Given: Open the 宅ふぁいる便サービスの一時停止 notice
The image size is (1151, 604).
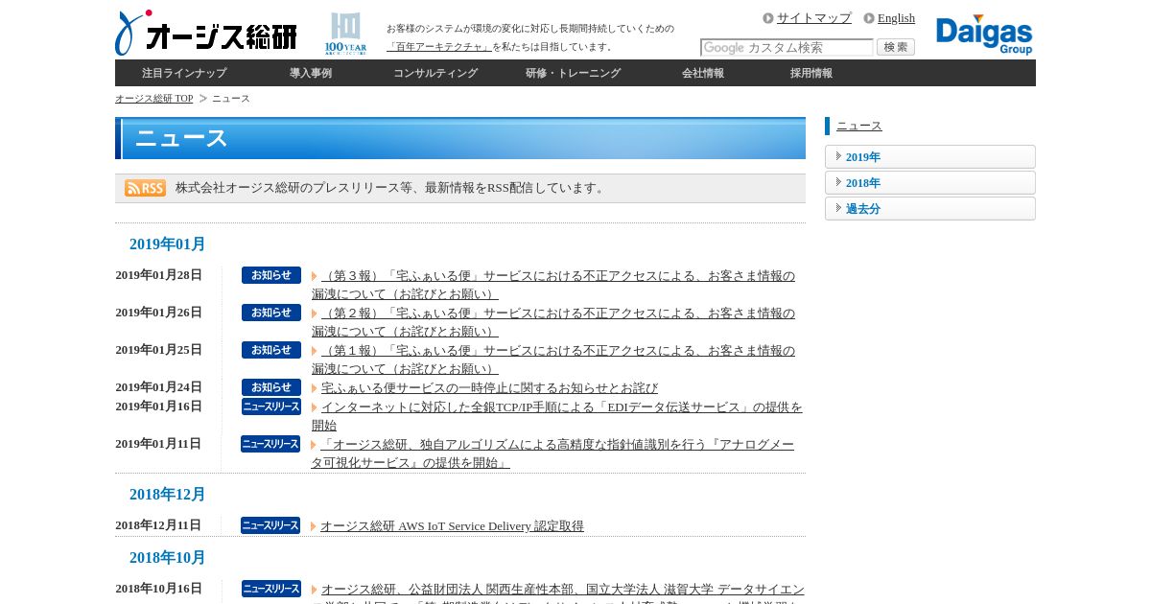Looking at the screenshot, I should [489, 388].
